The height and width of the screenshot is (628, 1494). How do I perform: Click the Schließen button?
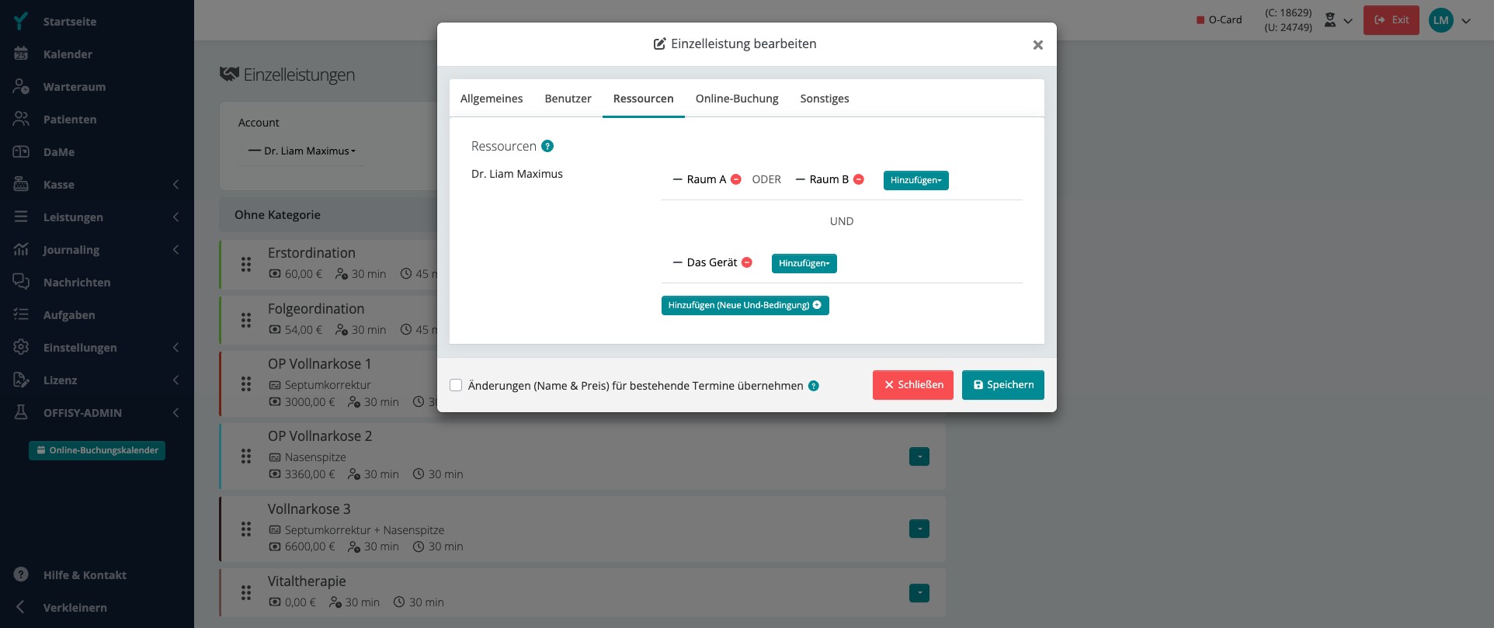(912, 385)
